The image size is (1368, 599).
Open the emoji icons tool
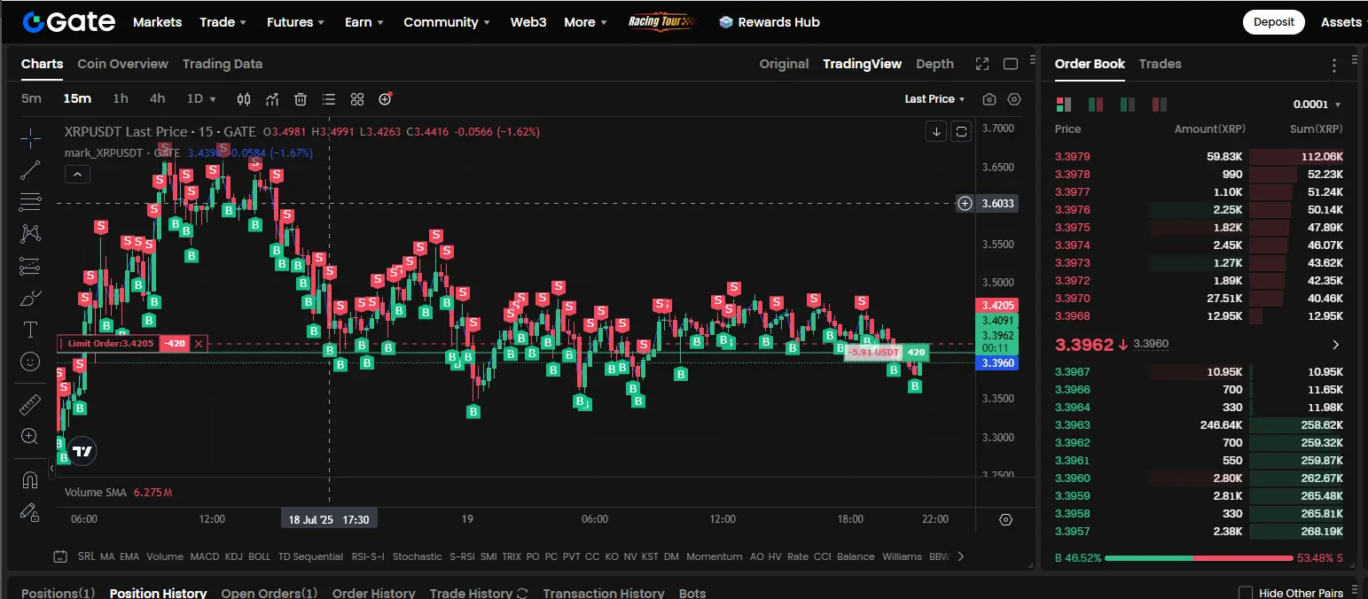[30, 362]
